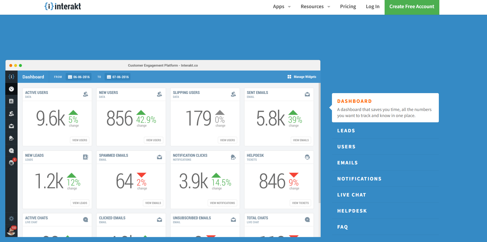
Task: Click the New Leads contact icon
Action: (x=86, y=157)
